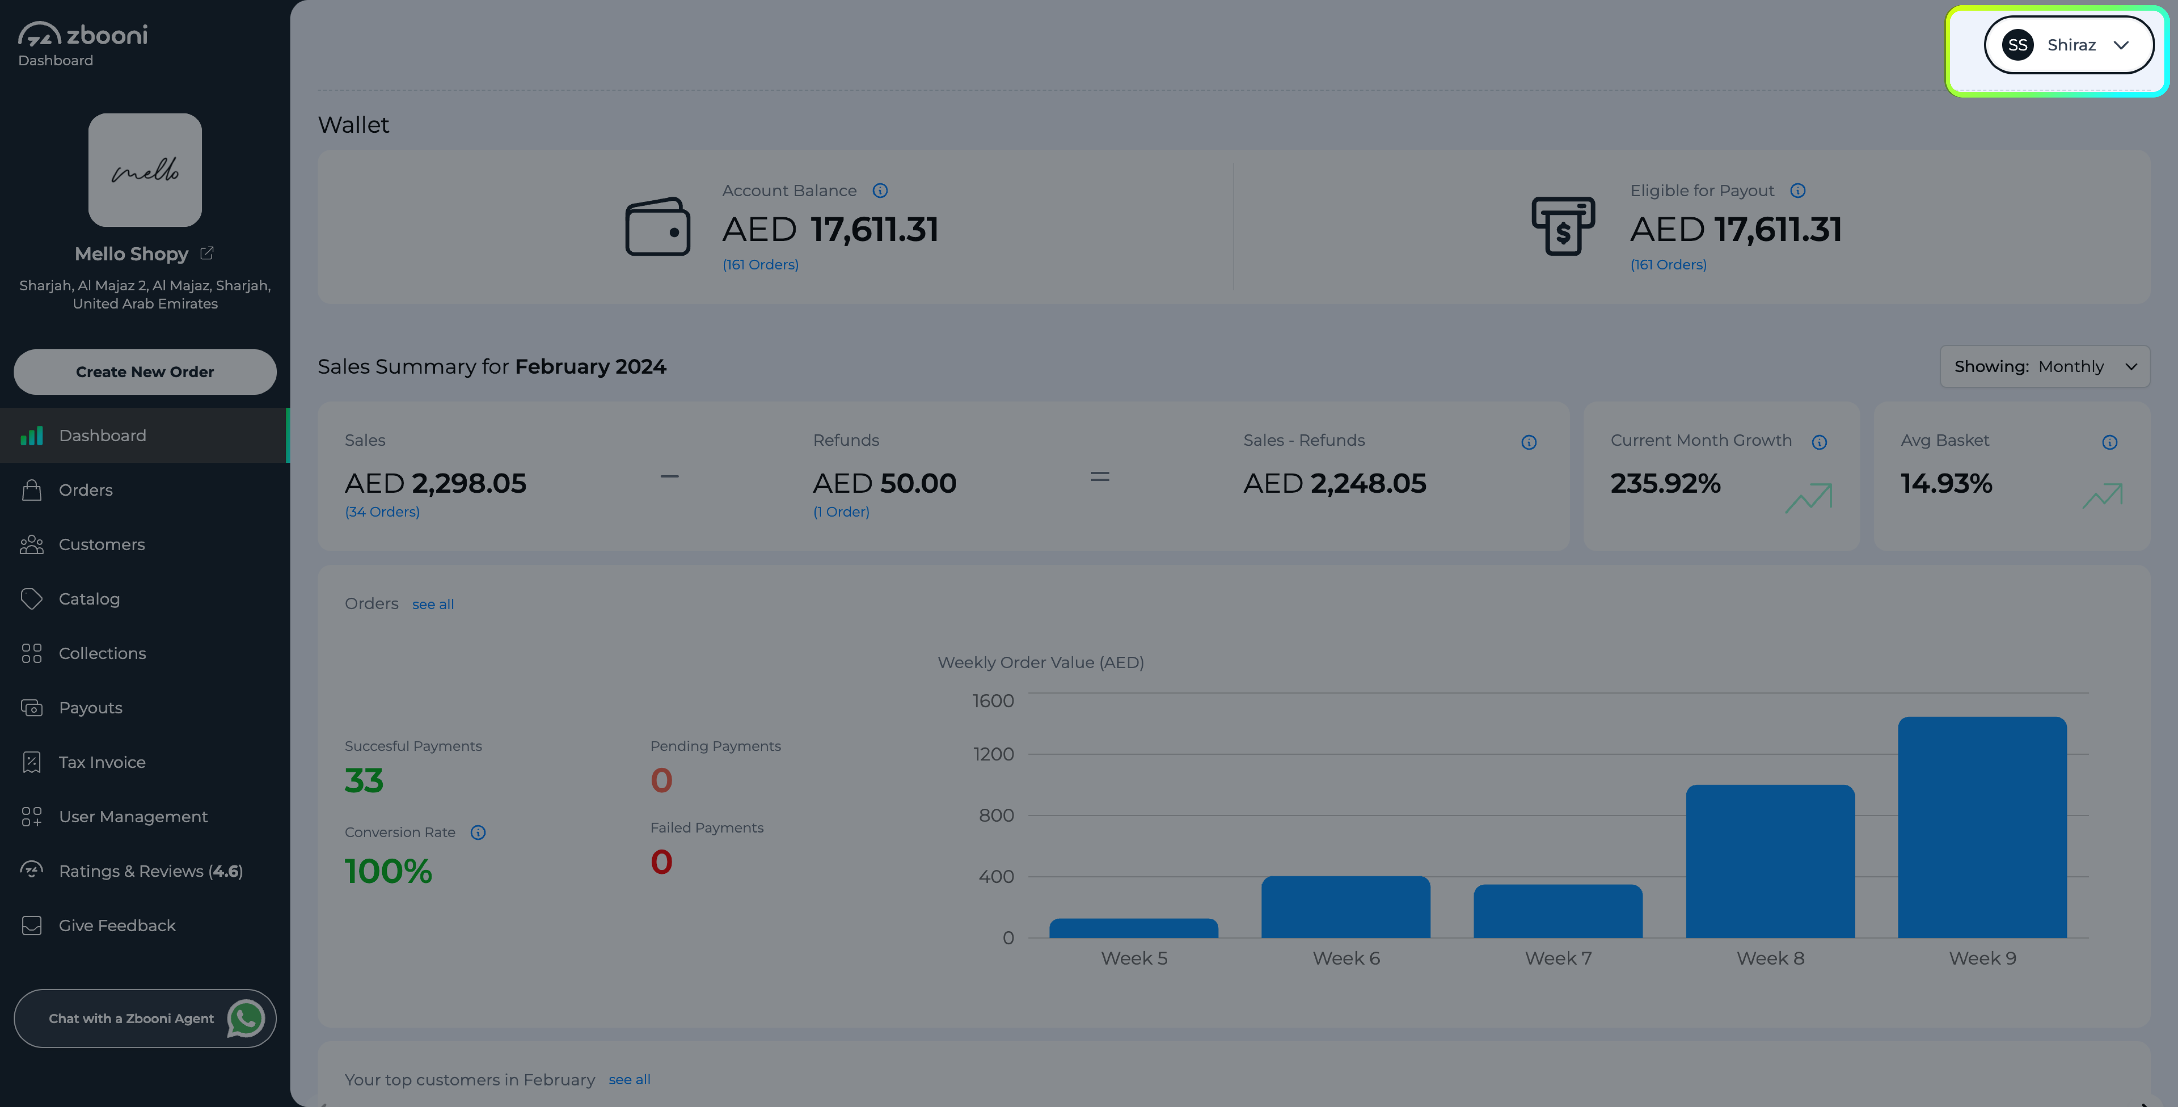This screenshot has width=2178, height=1107.
Task: Click see all for top customers
Action: point(629,1079)
